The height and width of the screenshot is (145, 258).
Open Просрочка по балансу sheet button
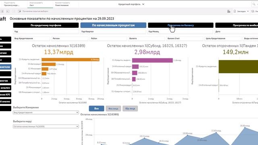pyautogui.click(x=181, y=25)
